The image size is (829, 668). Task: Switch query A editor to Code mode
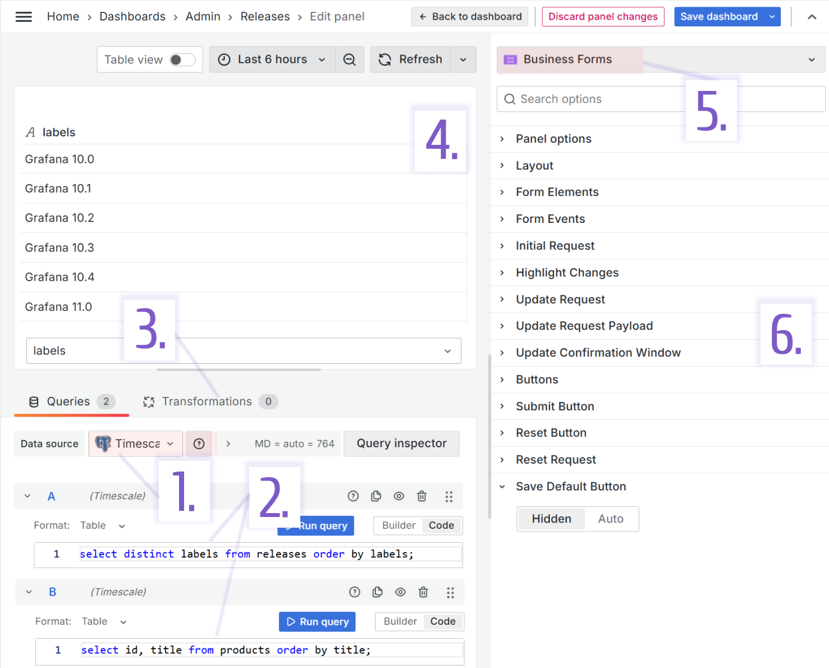[x=442, y=526]
